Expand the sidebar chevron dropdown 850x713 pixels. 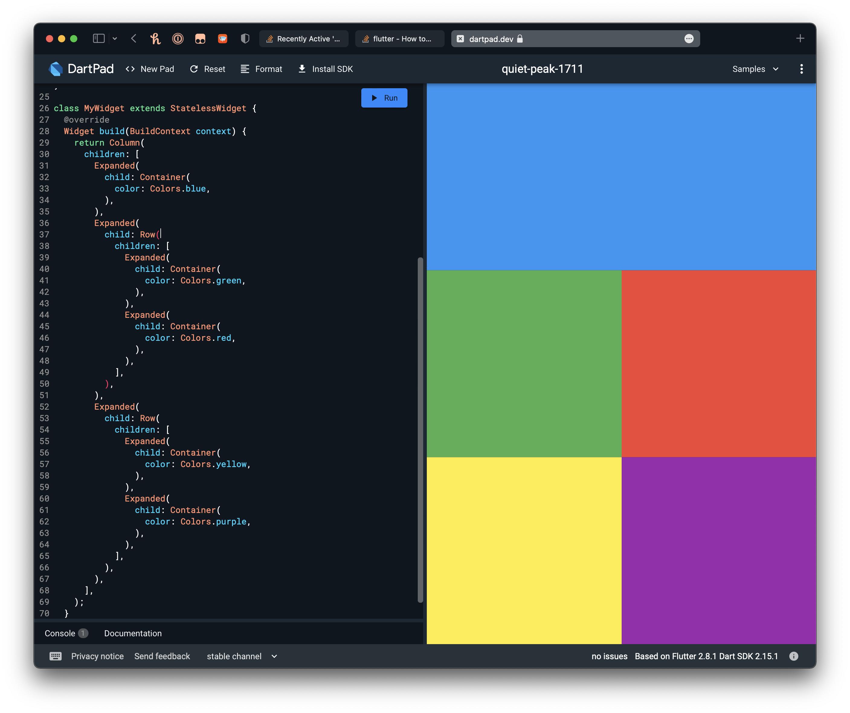[x=115, y=38]
